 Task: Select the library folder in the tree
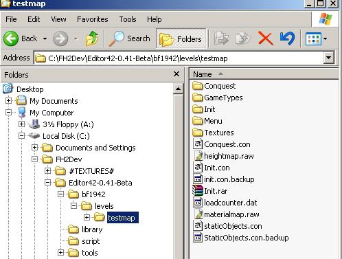point(92,229)
